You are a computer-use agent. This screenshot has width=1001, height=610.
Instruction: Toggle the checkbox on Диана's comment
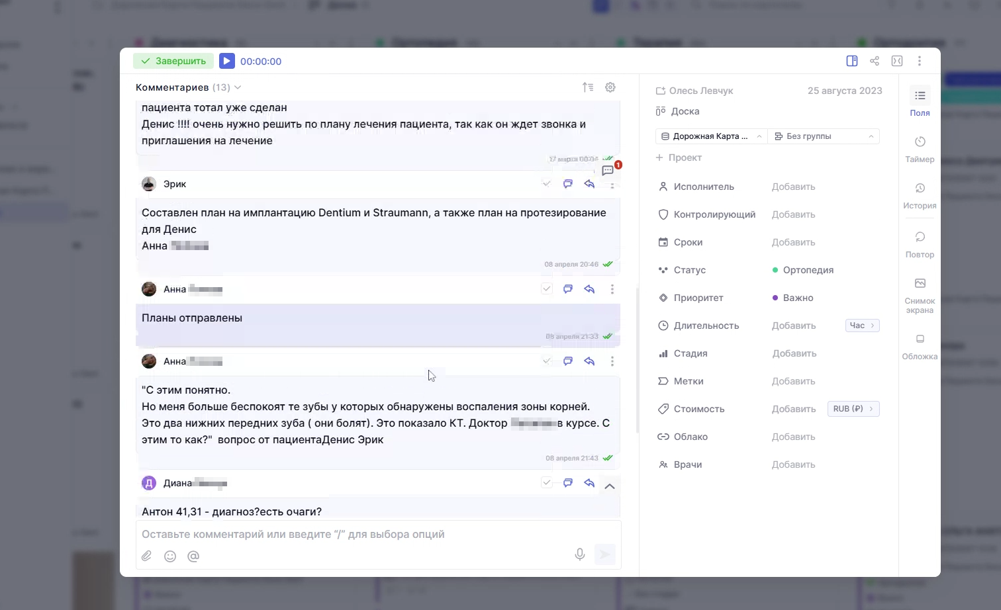547,483
